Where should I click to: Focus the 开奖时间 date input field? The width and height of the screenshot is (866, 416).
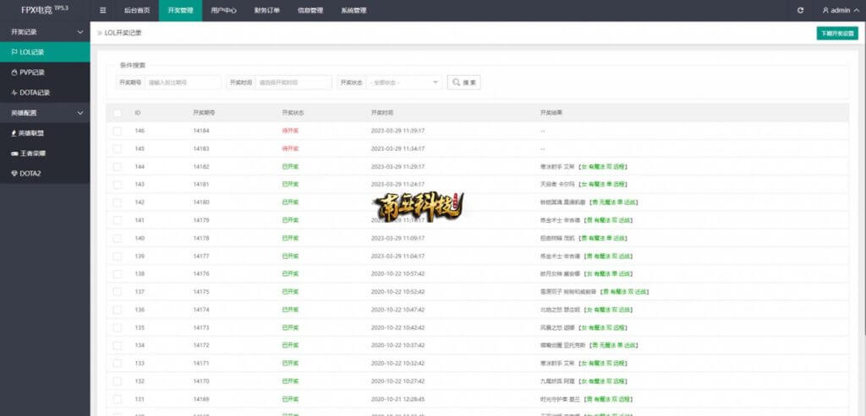tap(293, 82)
